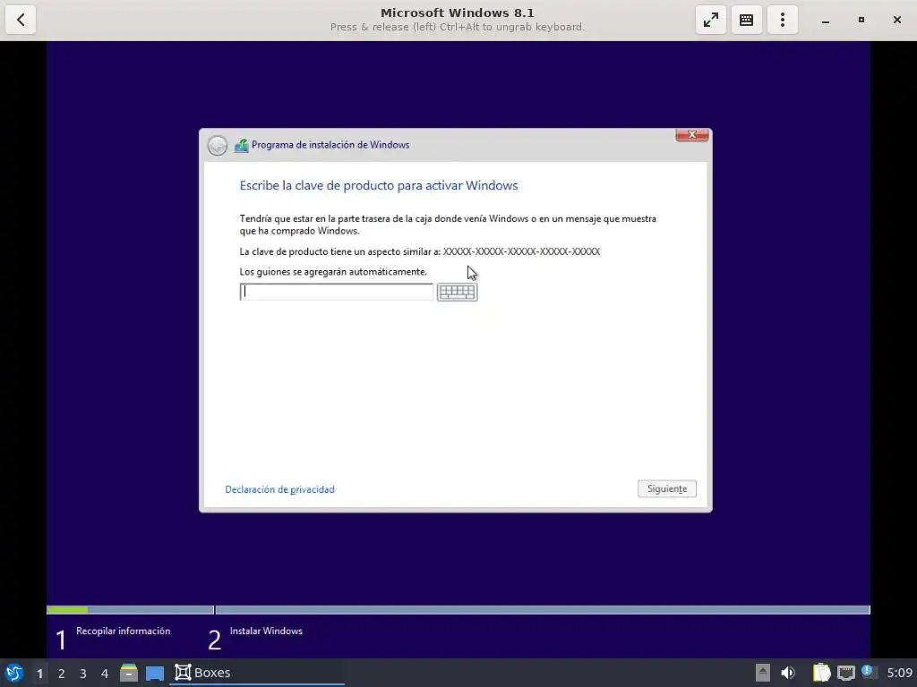
Task: Click the Windows setup program icon
Action: point(242,146)
